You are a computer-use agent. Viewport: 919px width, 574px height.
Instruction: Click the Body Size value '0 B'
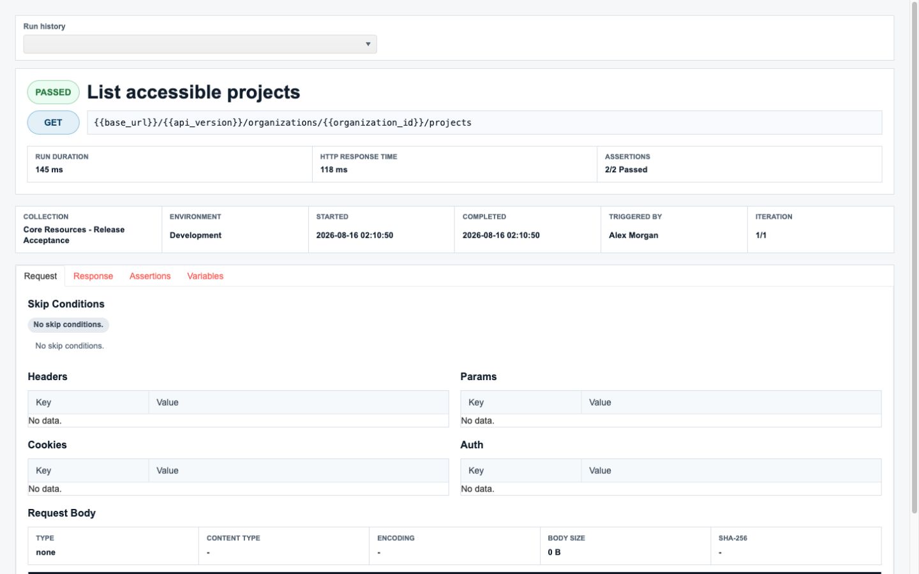point(554,552)
